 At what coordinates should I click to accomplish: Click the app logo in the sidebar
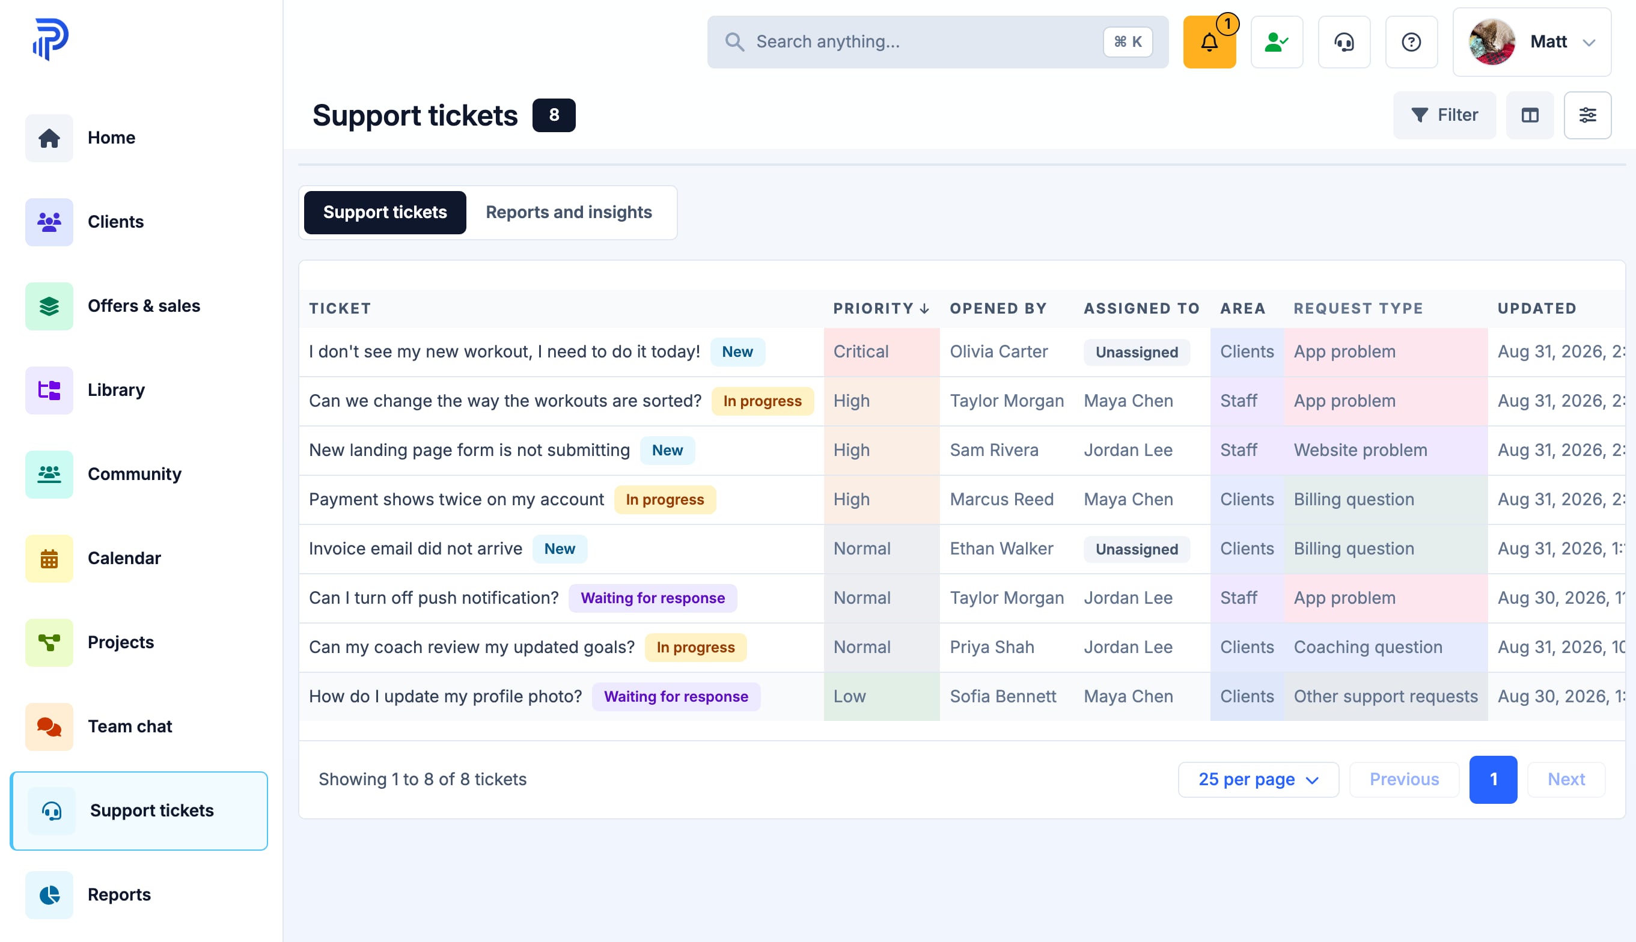(x=50, y=39)
